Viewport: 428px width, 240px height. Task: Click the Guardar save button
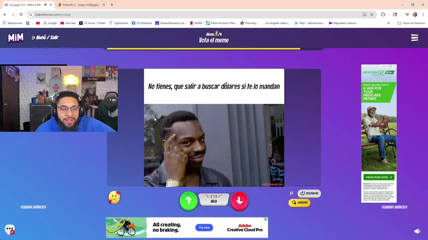300,203
